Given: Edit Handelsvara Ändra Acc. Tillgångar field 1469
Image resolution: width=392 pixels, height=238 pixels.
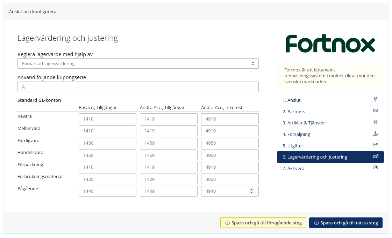Looking at the screenshot, I should pos(169,155).
